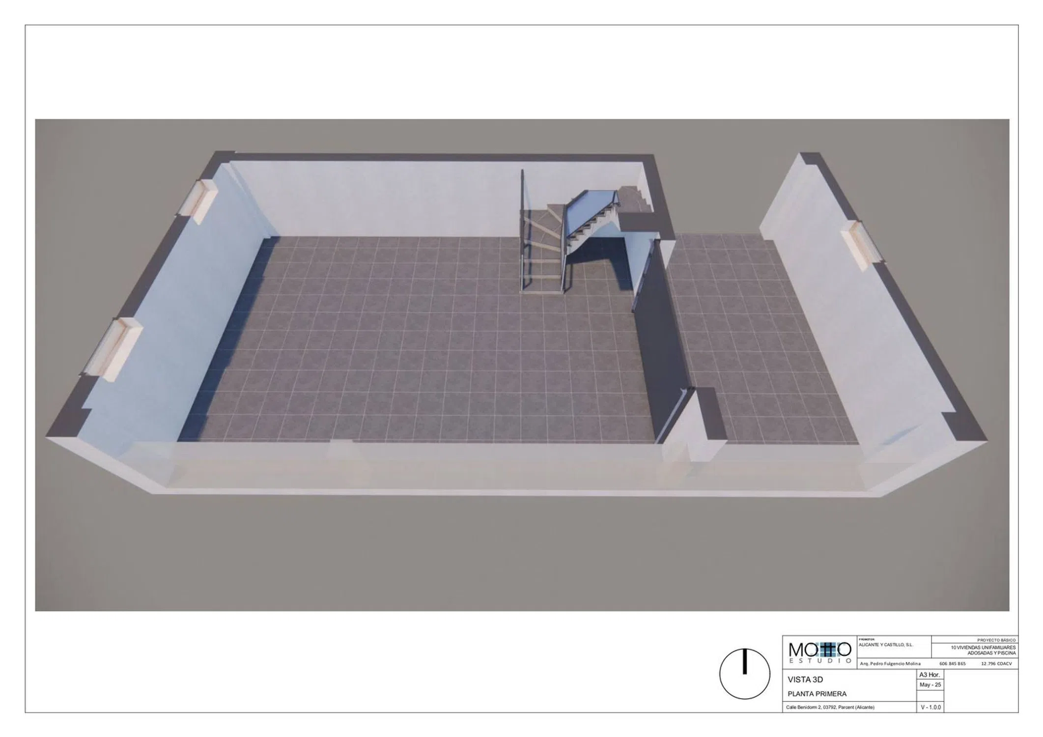
Task: Click the tiled floor of main room
Action: pos(418,344)
